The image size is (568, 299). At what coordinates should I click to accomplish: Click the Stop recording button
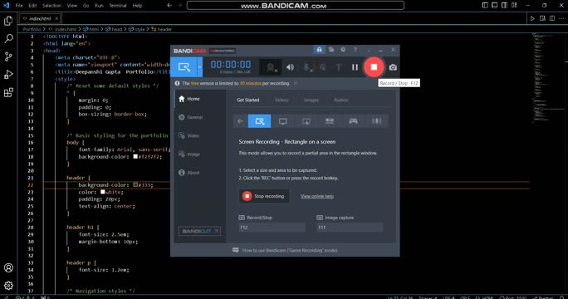(x=264, y=196)
